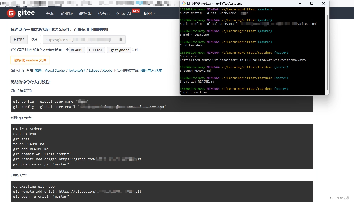Screen dimensions: 354x202
Task: Click 'cd testdemo' in the Gitee code block
Action: 25,134
